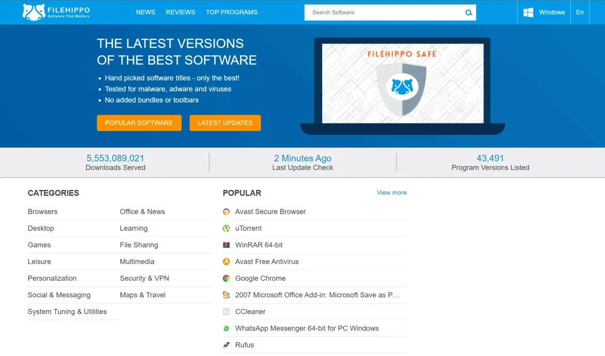
Task: Open the Security & VPN category
Action: pyautogui.click(x=144, y=278)
